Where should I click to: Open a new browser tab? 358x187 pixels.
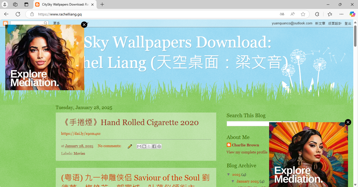(102, 4)
